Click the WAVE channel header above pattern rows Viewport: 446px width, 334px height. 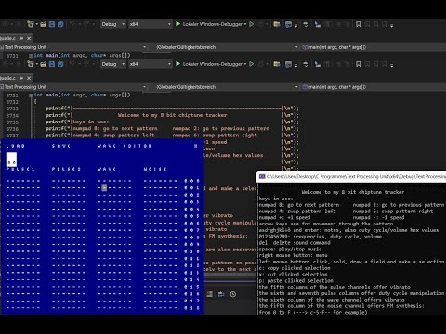(x=107, y=169)
